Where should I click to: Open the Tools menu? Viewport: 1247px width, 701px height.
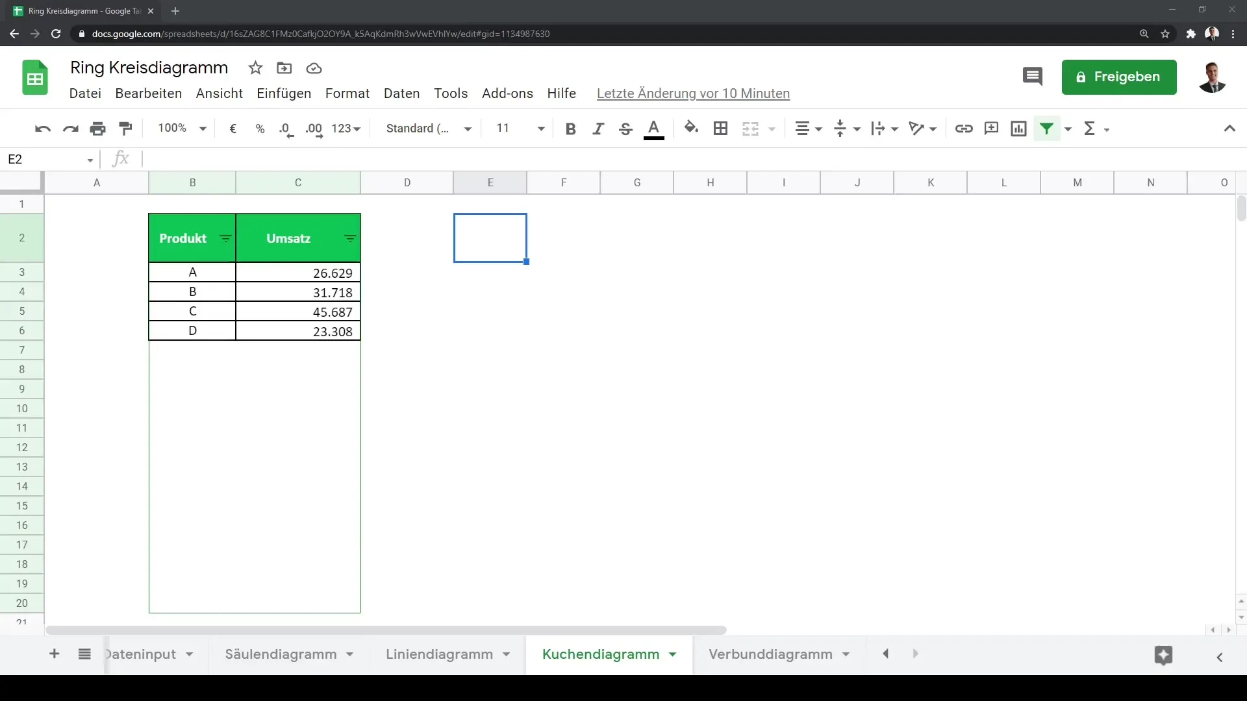pyautogui.click(x=451, y=93)
